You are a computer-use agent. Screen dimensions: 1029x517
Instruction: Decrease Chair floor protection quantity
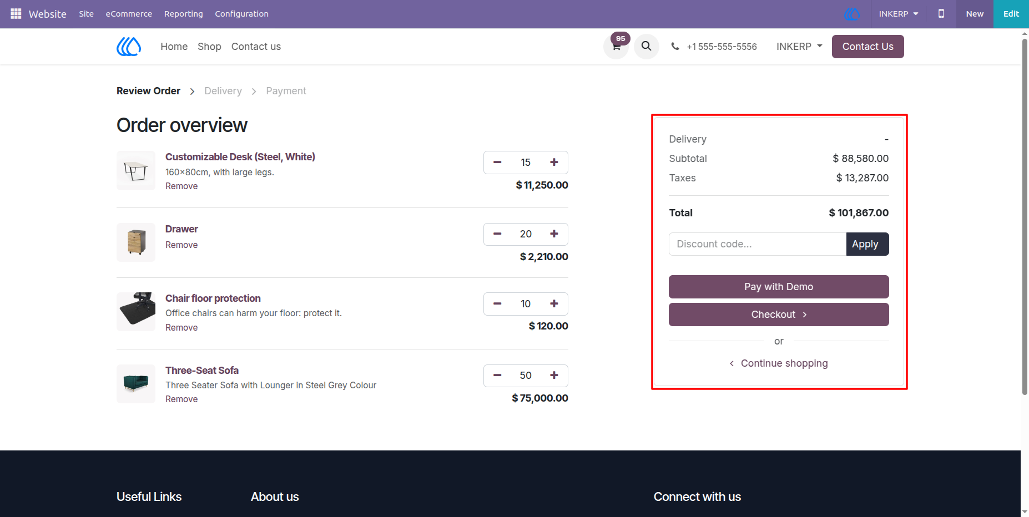click(x=497, y=304)
